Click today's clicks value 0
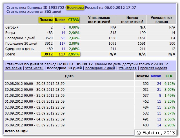Image resolution: width=180 pixels, height=138 pixels. [x=64, y=27]
